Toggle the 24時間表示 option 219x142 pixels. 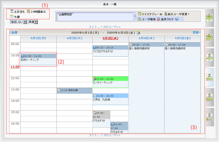pyautogui.click(x=36, y=12)
